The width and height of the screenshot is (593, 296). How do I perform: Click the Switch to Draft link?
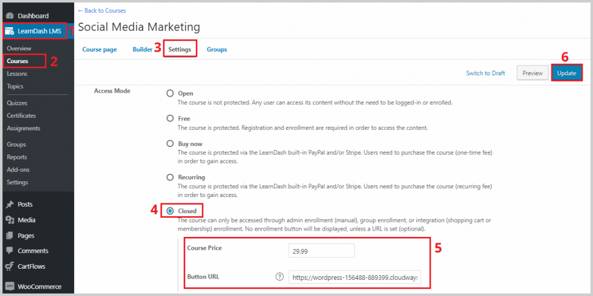coord(485,74)
